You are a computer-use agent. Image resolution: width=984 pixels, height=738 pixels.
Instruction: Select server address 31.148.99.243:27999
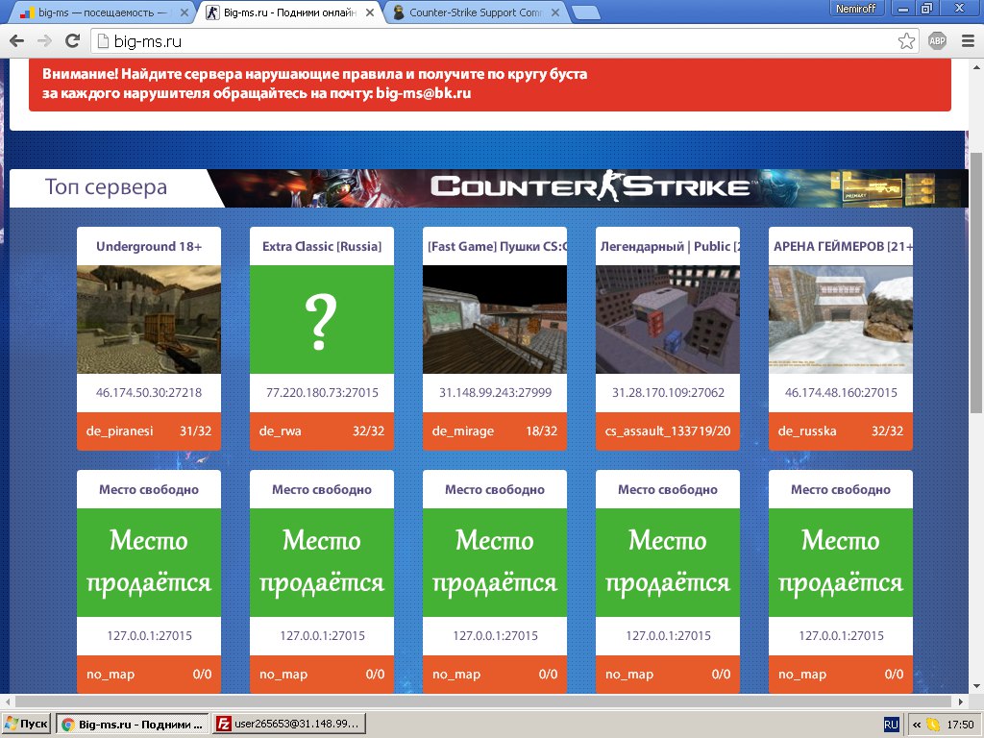(x=495, y=393)
